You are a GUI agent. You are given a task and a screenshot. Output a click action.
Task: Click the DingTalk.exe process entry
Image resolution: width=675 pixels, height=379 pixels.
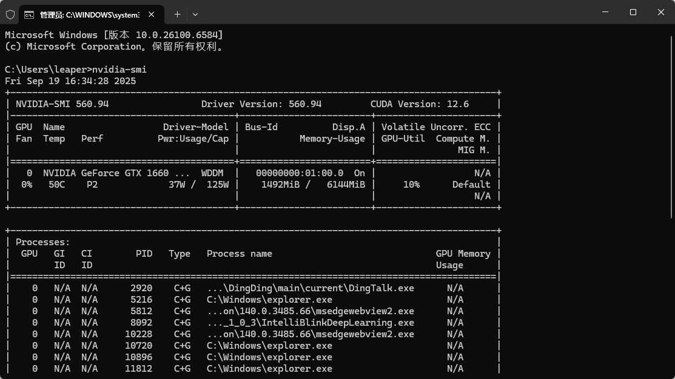point(311,288)
